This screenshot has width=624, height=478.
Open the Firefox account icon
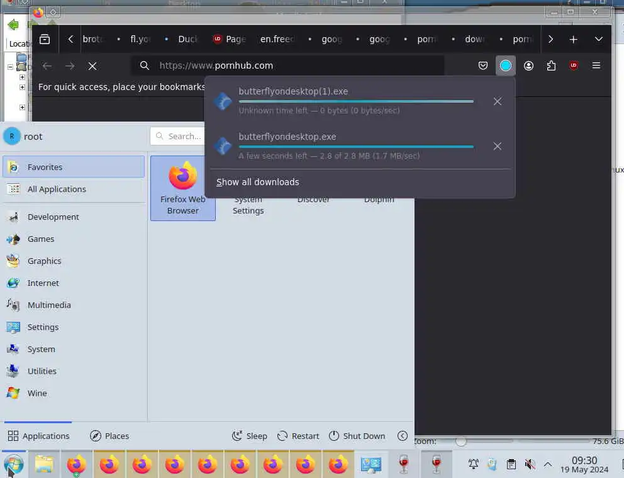pos(528,65)
